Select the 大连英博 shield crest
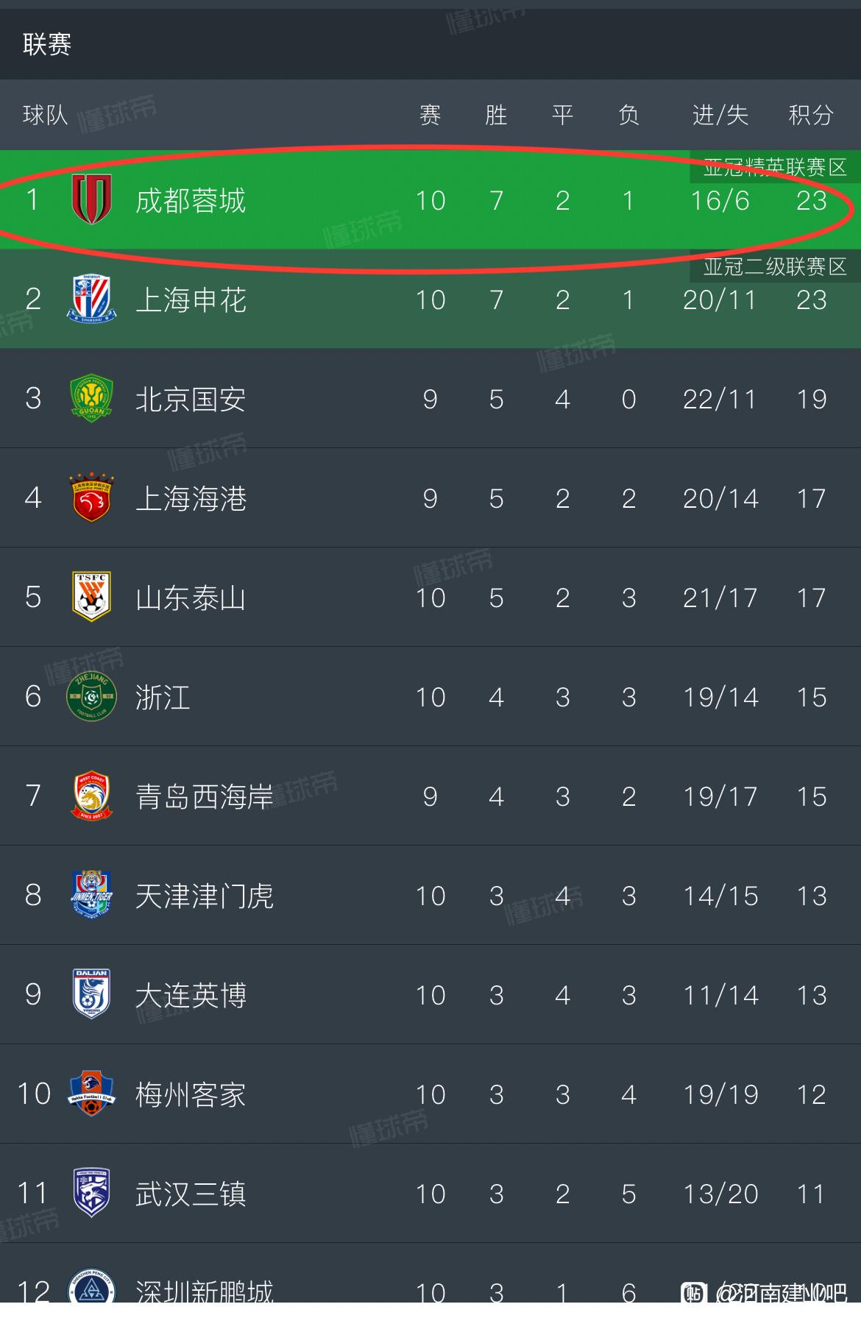 (x=92, y=994)
